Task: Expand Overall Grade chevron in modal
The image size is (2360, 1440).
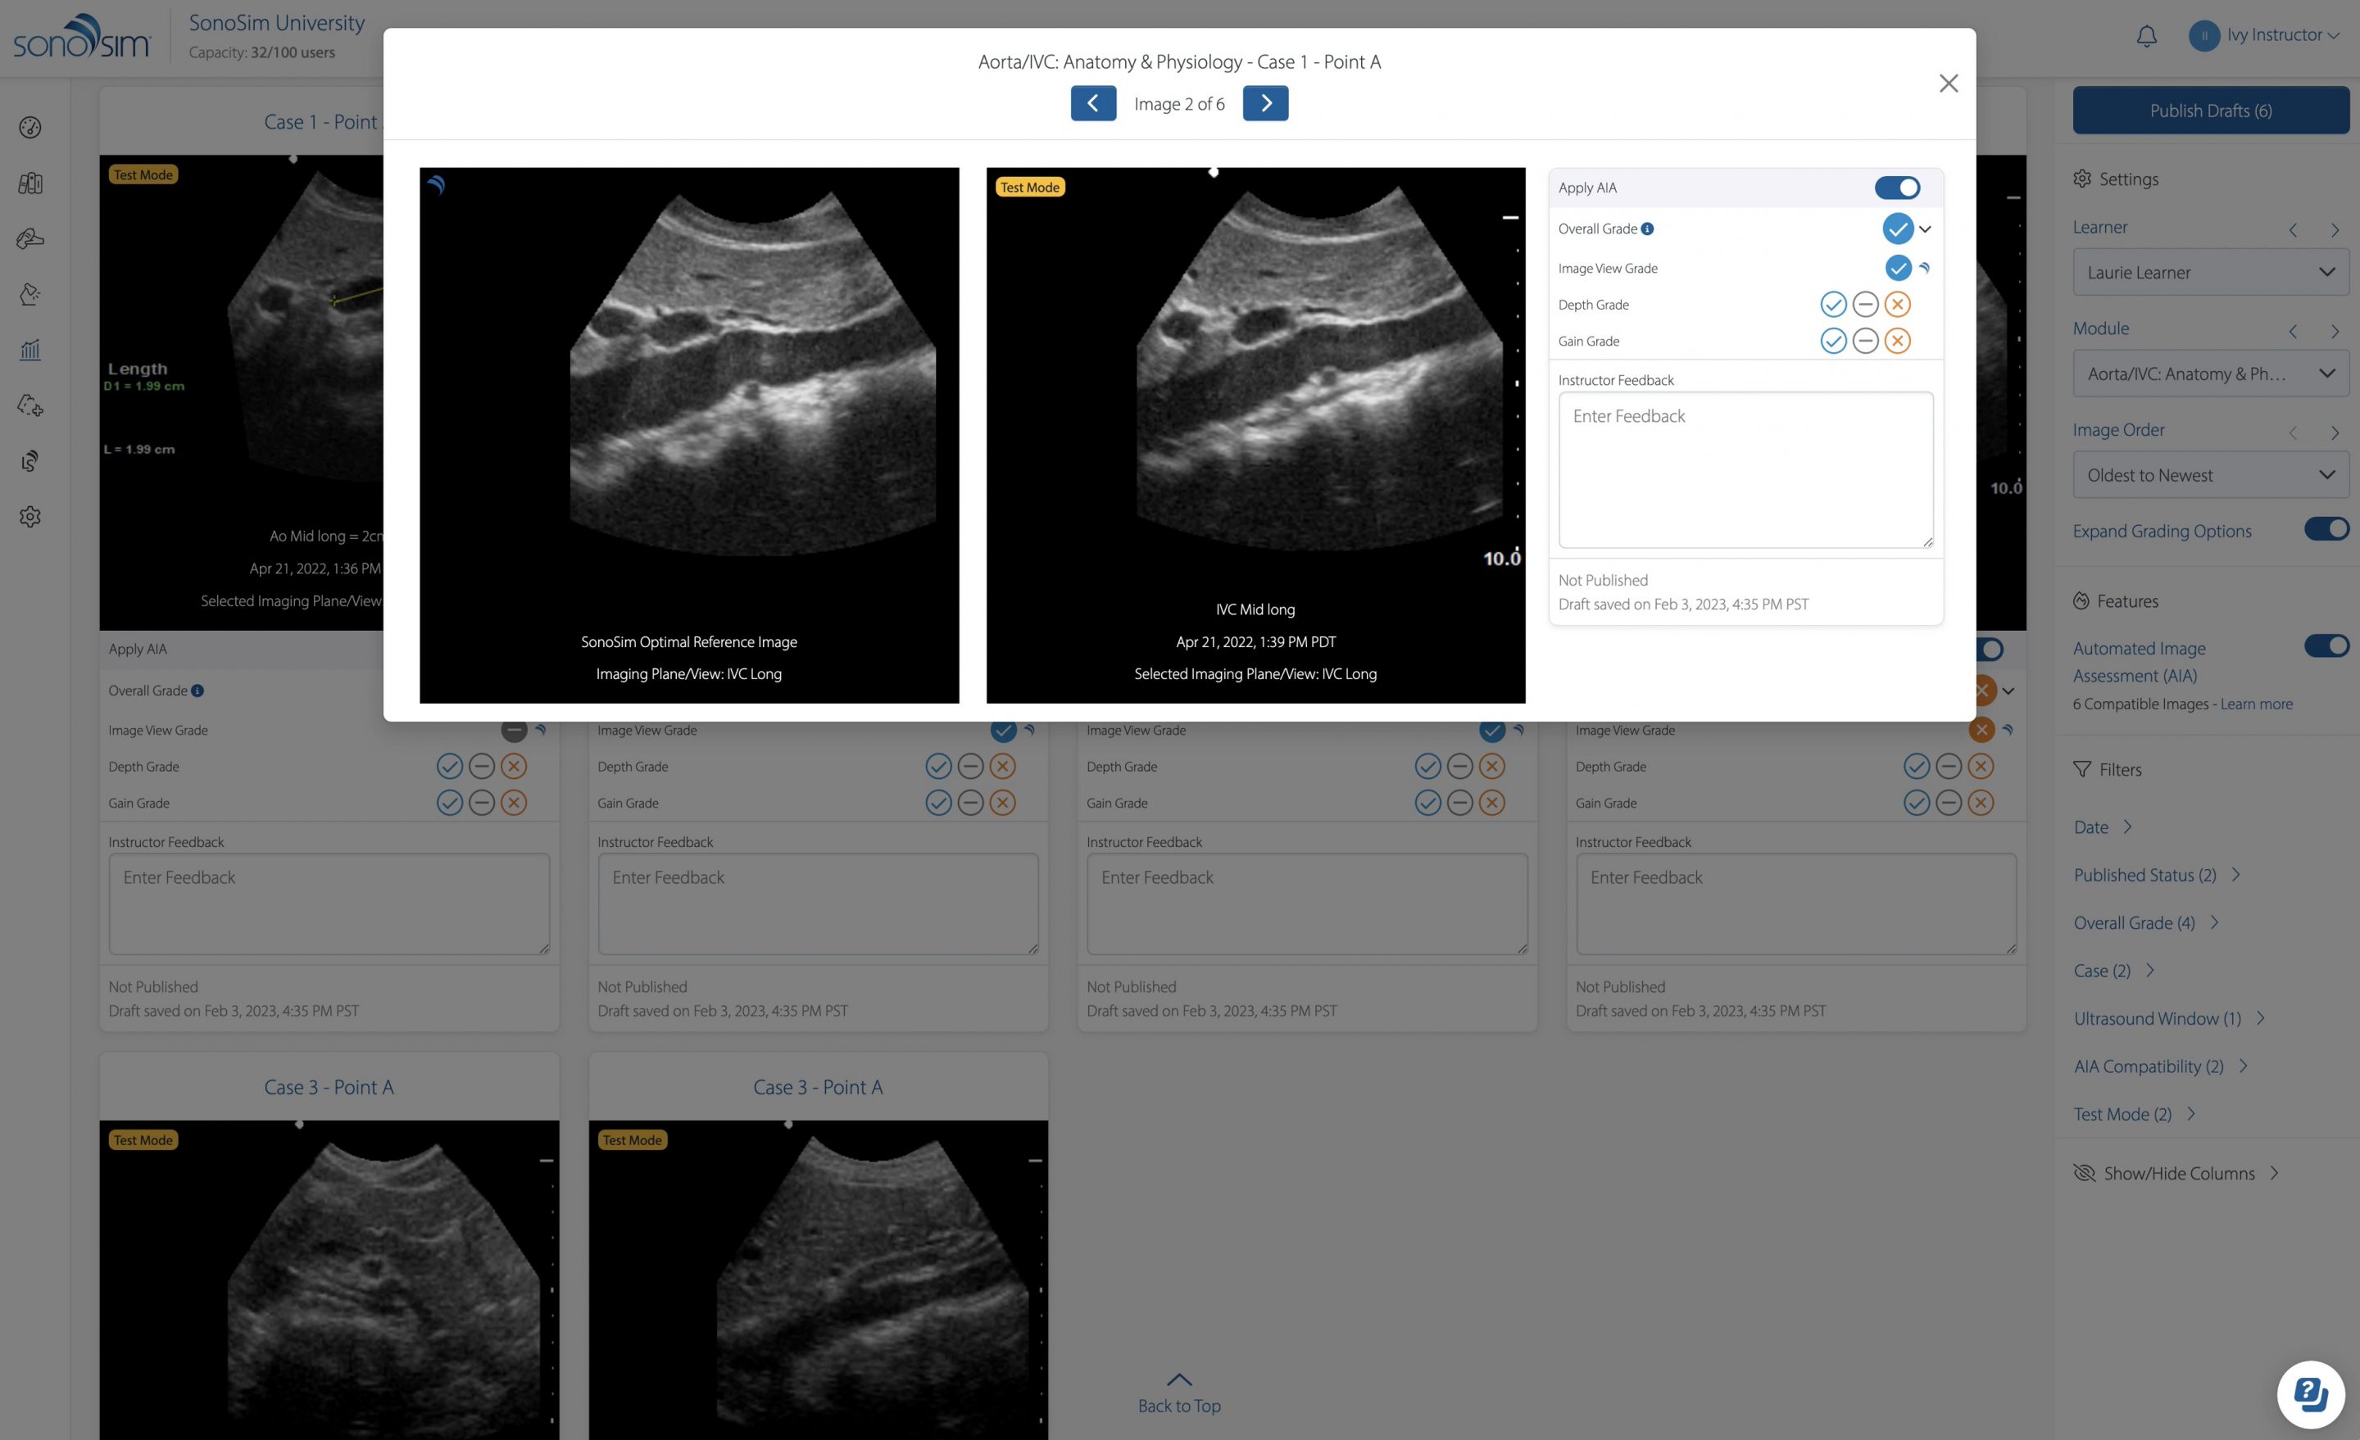Action: point(1925,229)
